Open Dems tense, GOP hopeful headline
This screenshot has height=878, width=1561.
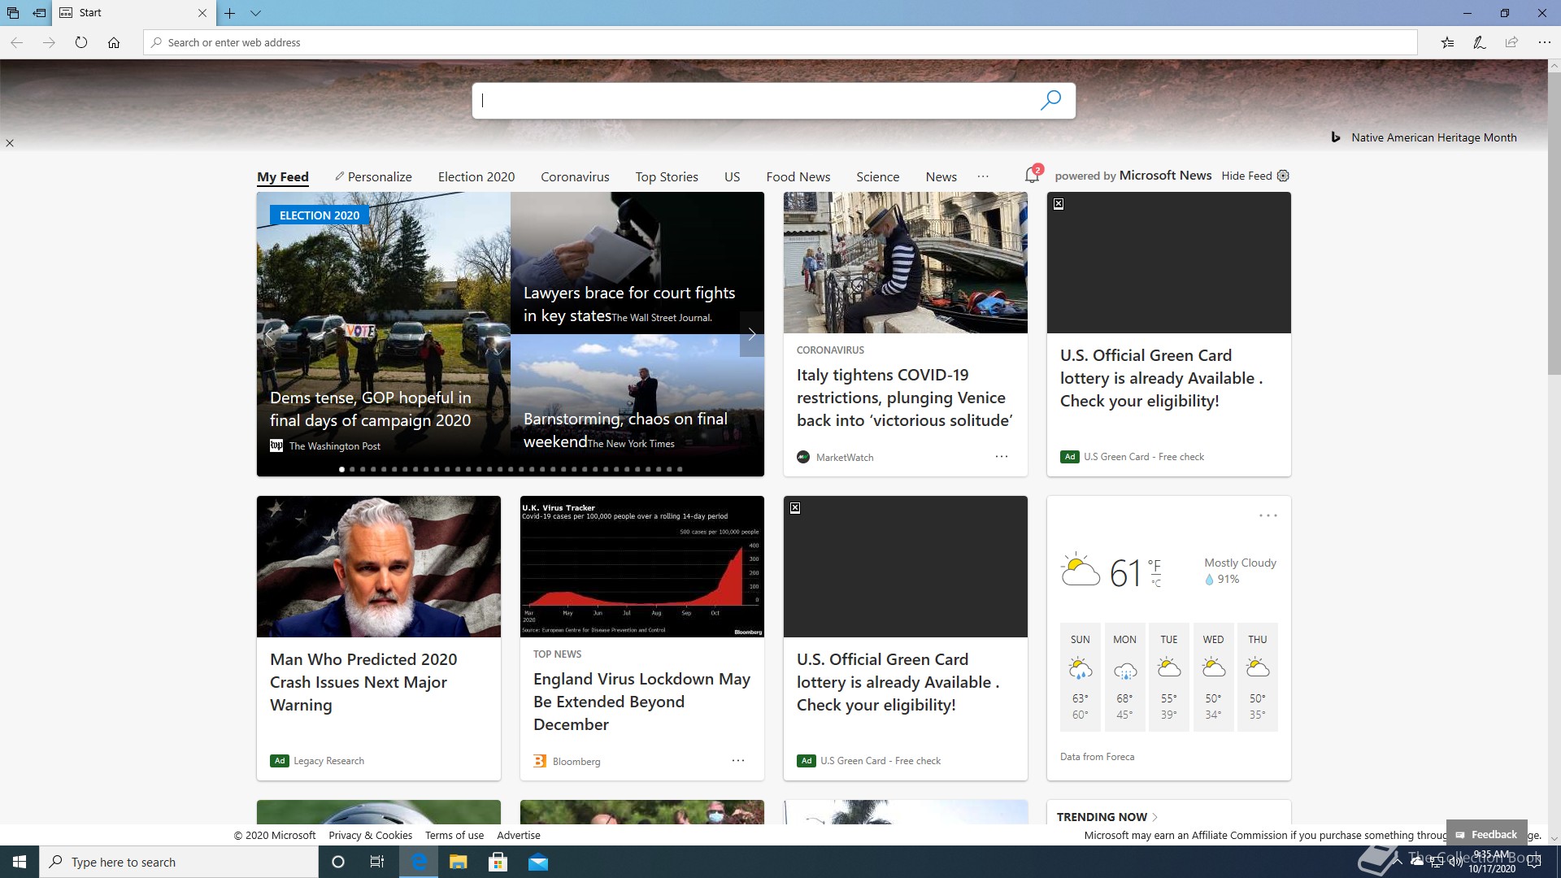pyautogui.click(x=371, y=409)
